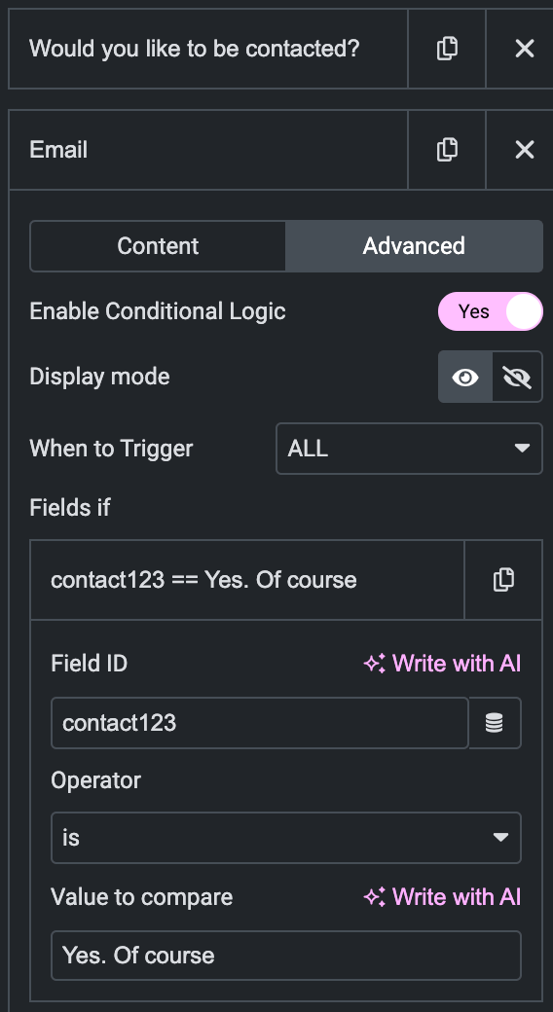Screen dimensions: 553x1012
Task: Click the Field ID input containing contact123
Action: tap(260, 723)
